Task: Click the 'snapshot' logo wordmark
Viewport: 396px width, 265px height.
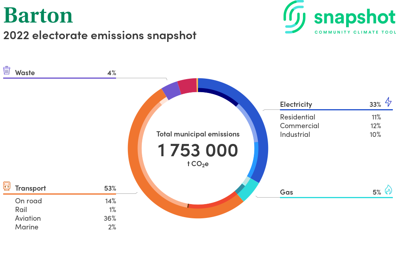Action: click(x=355, y=17)
